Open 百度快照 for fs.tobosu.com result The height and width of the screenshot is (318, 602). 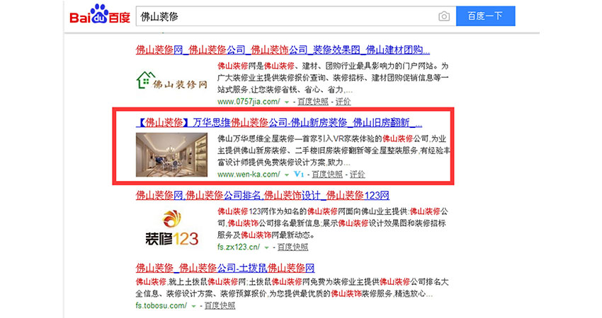220,305
